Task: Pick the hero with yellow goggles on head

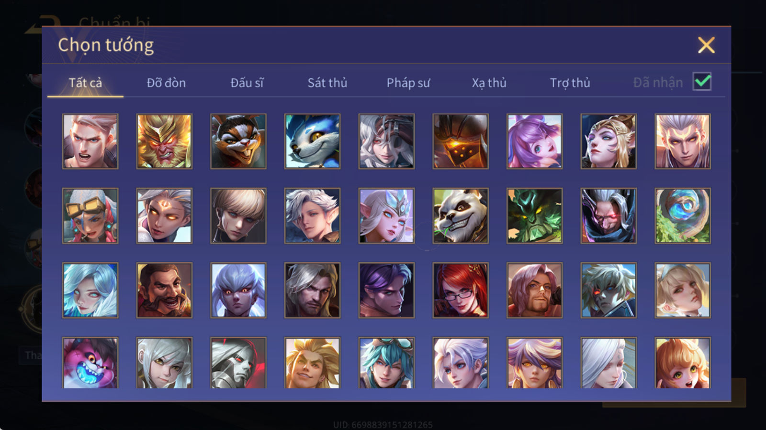Action: coord(90,215)
